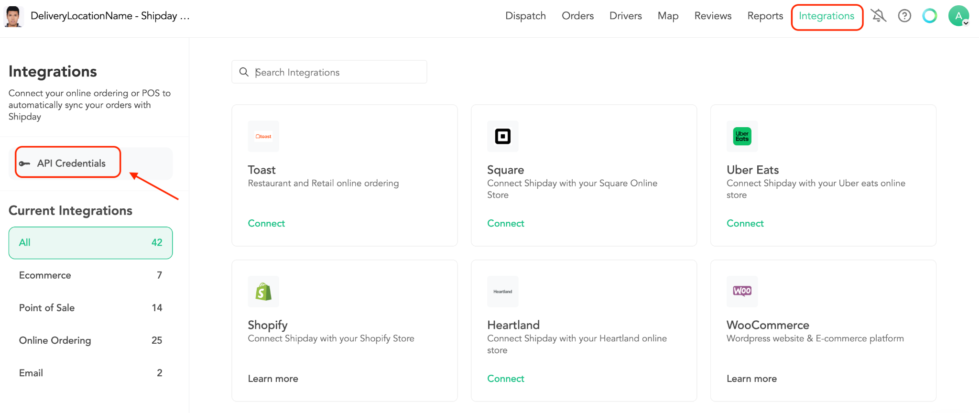
Task: Click the Toast logo icon
Action: 263,136
